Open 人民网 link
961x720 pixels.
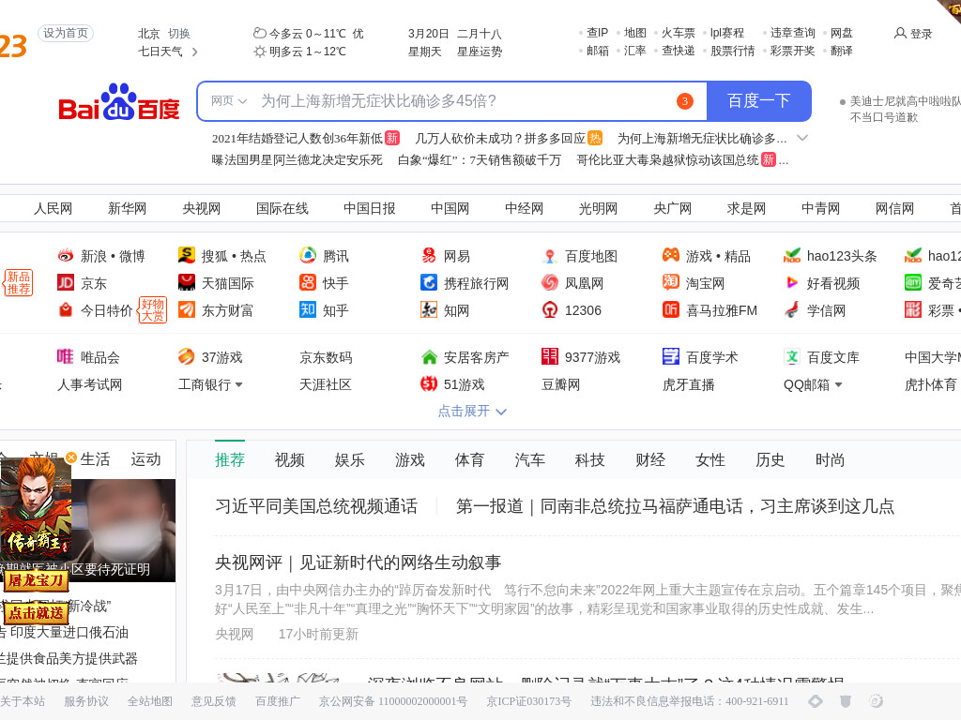(x=53, y=209)
